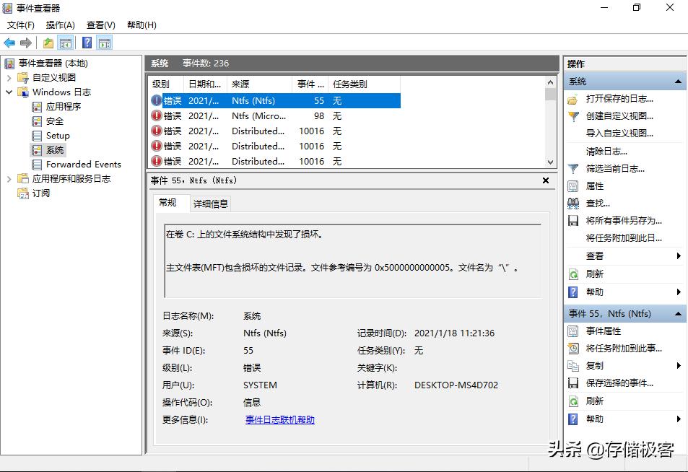688x472 pixels.
Task: Click the Help question mark toolbar icon
Action: 86,43
